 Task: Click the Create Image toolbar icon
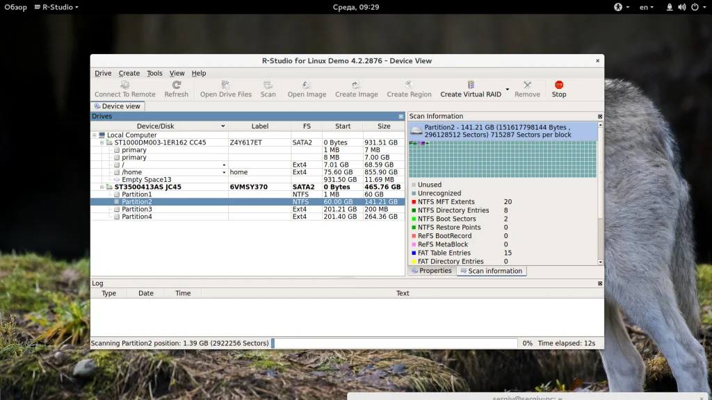(356, 85)
